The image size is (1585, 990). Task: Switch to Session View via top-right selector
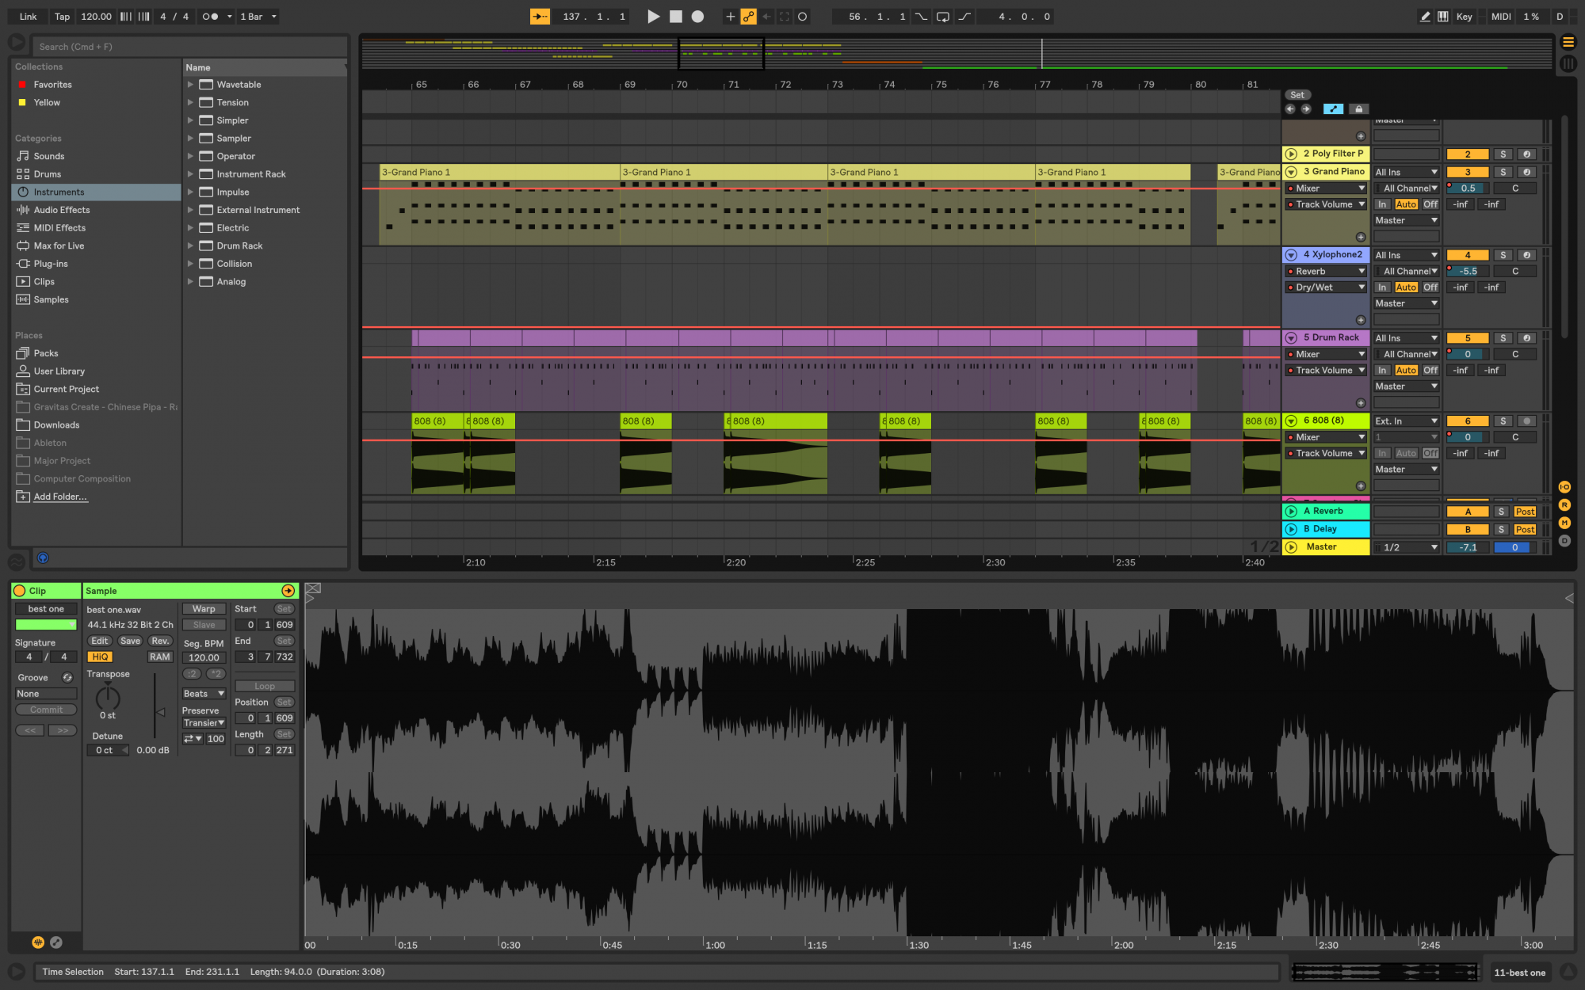[x=1568, y=63]
